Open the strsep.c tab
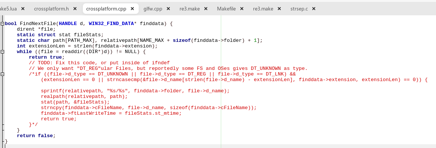The height and width of the screenshot is (148, 436). [x=299, y=9]
